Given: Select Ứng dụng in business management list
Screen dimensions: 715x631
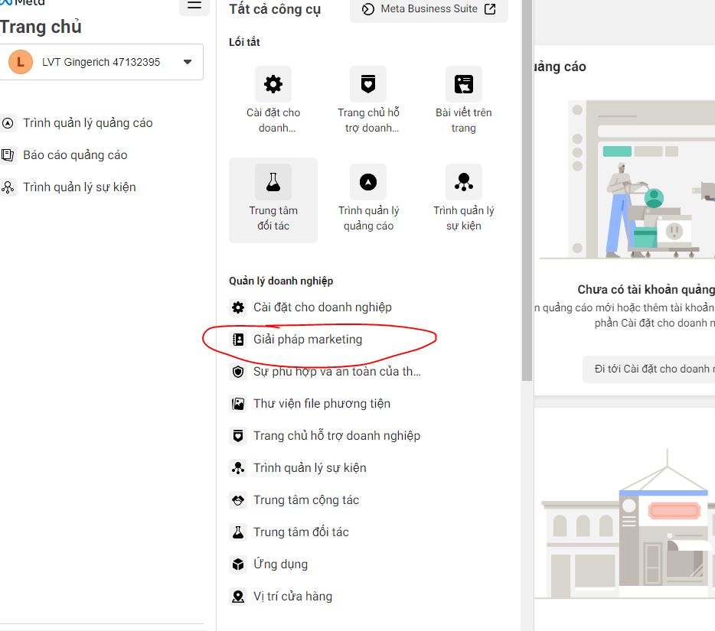Looking at the screenshot, I should click(280, 564).
